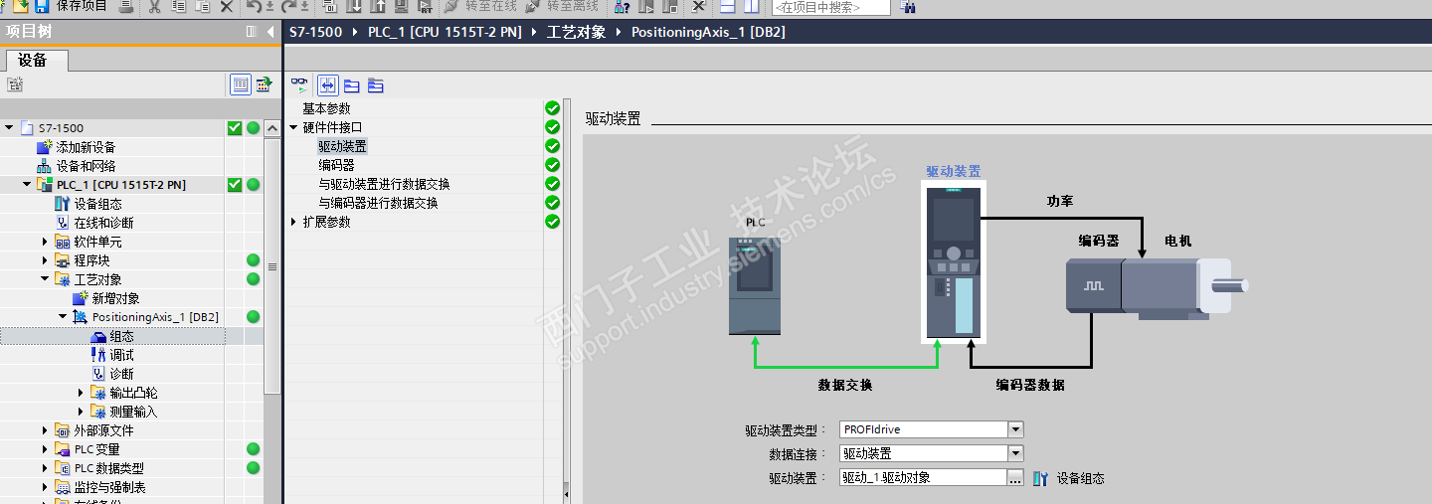This screenshot has width=1432, height=504.
Task: Click the upload from device icon
Action: (x=378, y=6)
